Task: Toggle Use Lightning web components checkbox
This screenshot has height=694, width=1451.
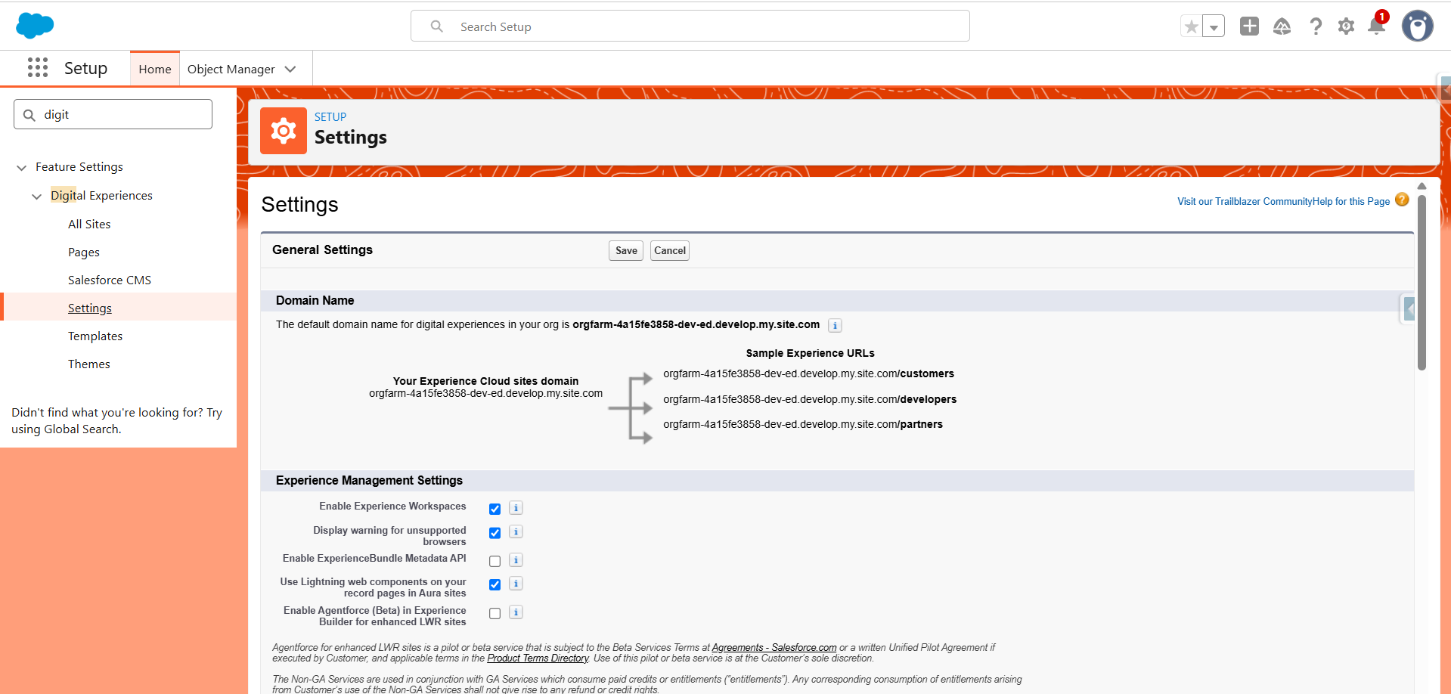Action: tap(495, 584)
